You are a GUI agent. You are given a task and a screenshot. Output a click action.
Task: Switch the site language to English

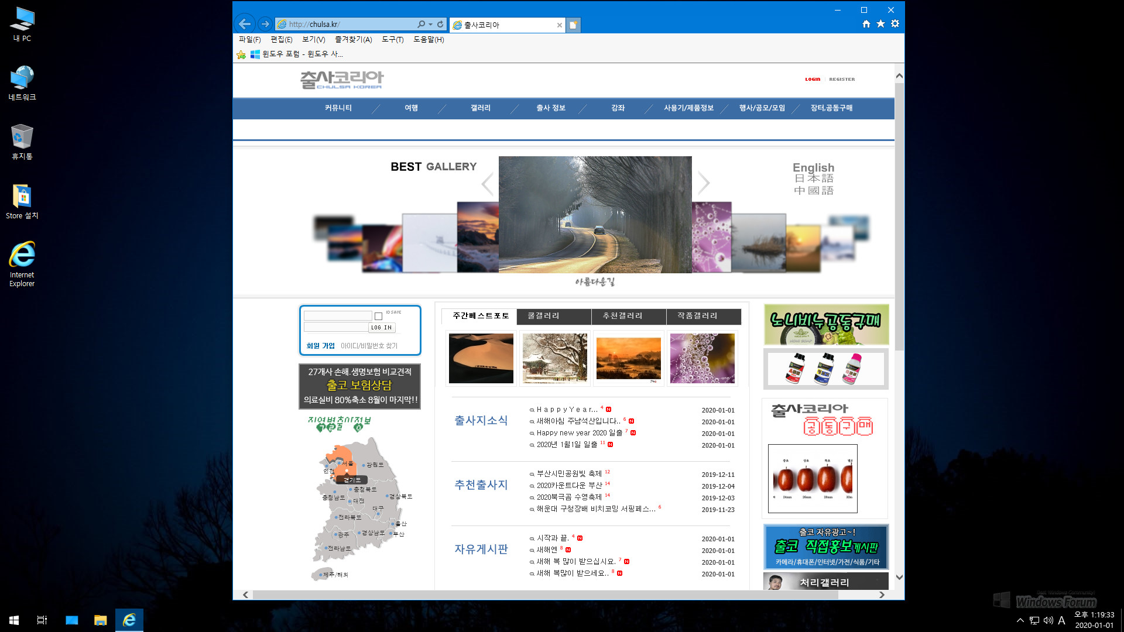[x=813, y=168]
